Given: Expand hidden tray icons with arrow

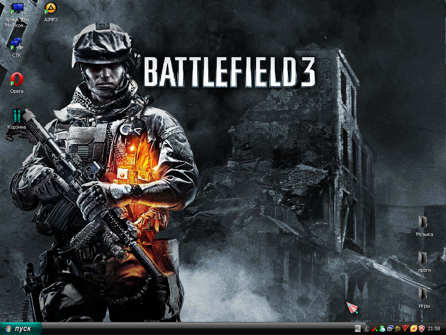Looking at the screenshot, I should 367,329.
